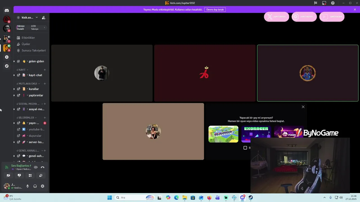Open the youtube-b... channel
The width and height of the screenshot is (360, 202).
31,129
